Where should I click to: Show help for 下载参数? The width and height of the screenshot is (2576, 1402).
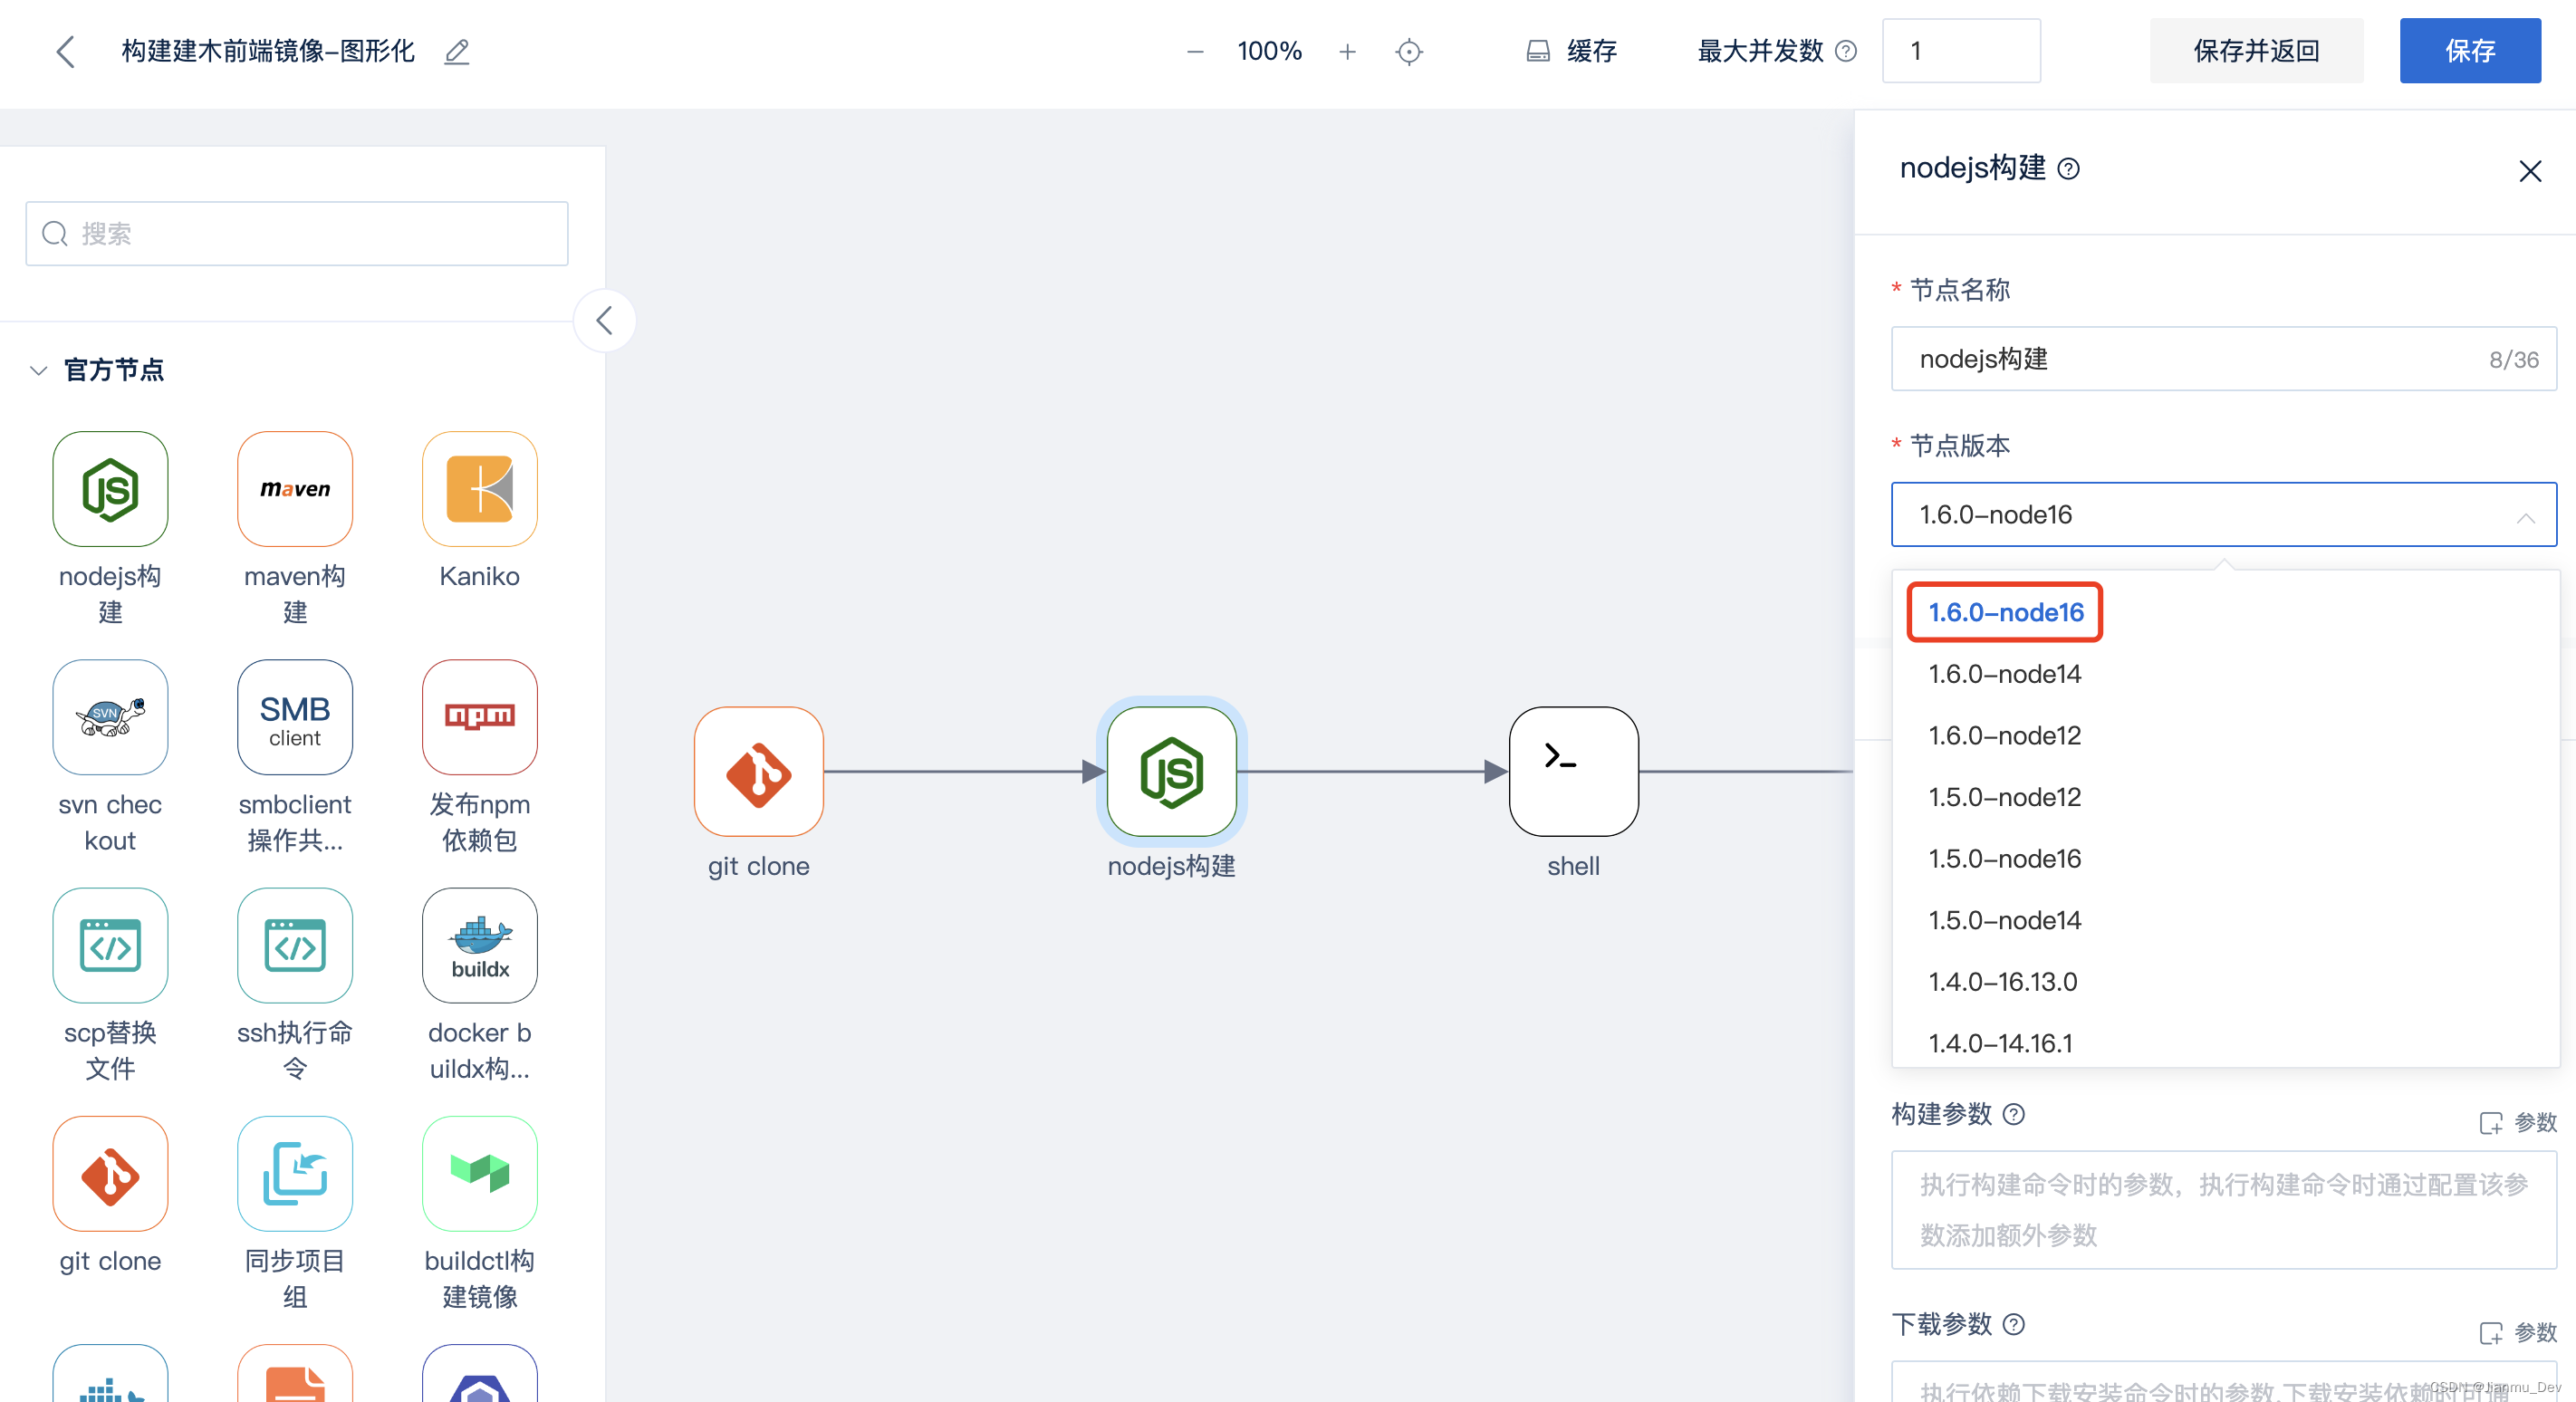(2014, 1324)
